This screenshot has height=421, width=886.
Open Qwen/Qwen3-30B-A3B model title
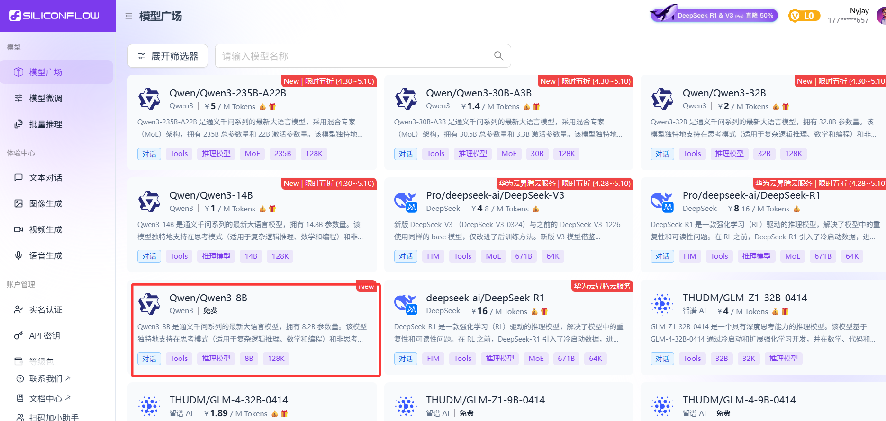479,93
